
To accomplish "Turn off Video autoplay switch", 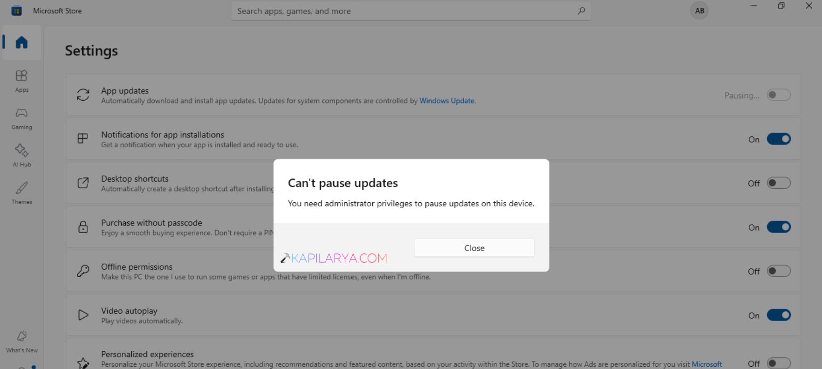I will click(x=779, y=315).
